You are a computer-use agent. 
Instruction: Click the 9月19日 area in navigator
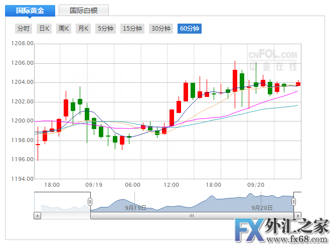(135, 207)
